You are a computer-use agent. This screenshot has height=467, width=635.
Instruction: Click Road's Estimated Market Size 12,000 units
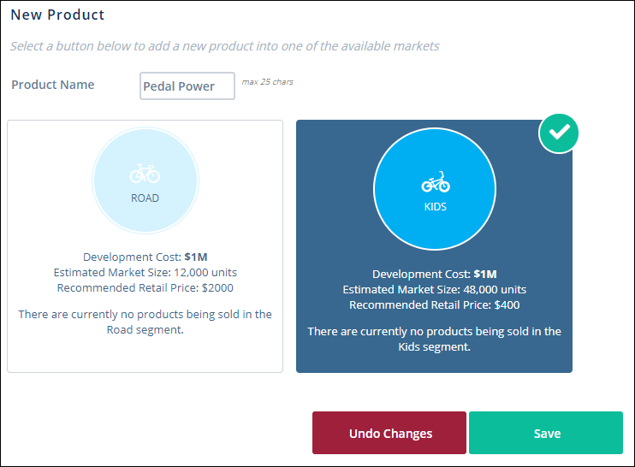tap(145, 272)
